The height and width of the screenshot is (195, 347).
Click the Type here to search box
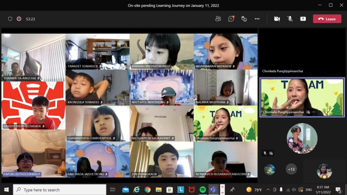60,190
